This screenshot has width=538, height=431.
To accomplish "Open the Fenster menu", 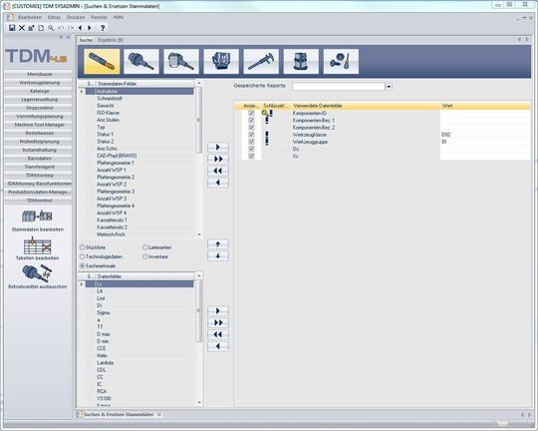I will coord(100,17).
